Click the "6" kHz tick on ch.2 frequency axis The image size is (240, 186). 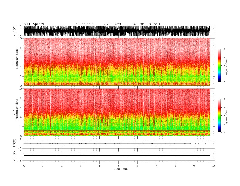21,108
